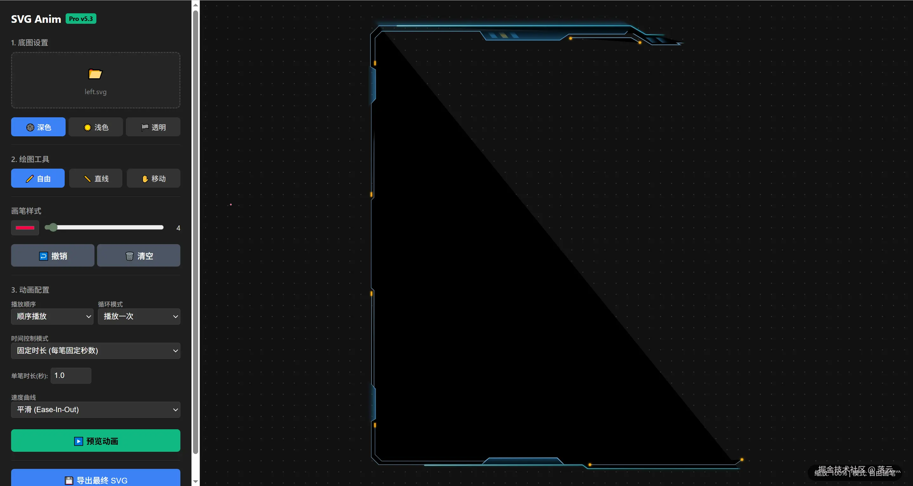
Task: Click the 单笔时长 duration input field
Action: (71, 375)
